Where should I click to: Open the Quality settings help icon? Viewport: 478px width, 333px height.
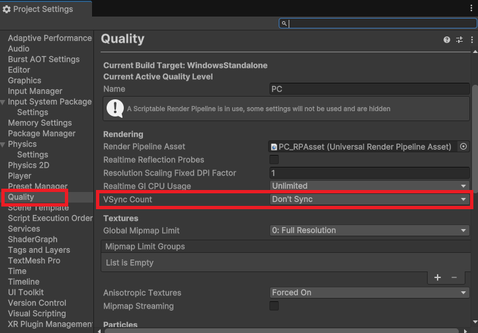[x=447, y=40]
